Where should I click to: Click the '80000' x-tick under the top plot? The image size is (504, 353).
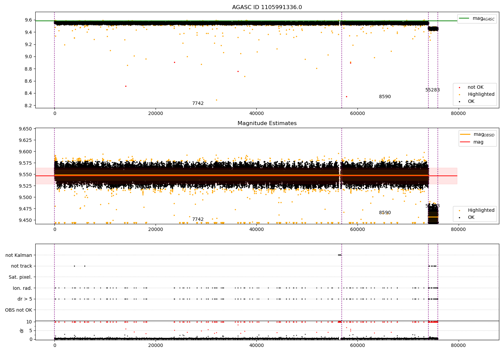coord(458,114)
